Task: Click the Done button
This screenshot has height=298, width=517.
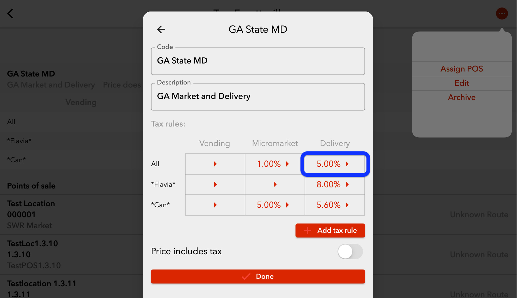Action: coord(258,276)
